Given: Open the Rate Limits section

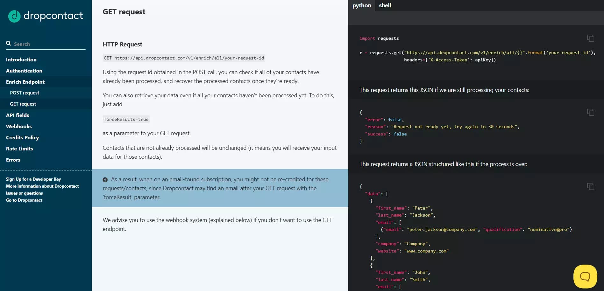Looking at the screenshot, I should [x=19, y=149].
